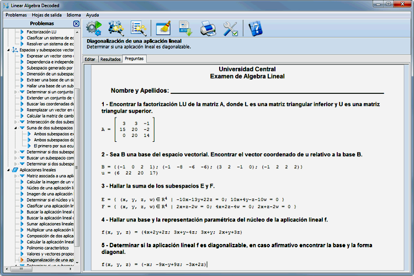The width and height of the screenshot is (414, 276).
Task: Open the Ayuda menu
Action: pyautogui.click(x=92, y=15)
